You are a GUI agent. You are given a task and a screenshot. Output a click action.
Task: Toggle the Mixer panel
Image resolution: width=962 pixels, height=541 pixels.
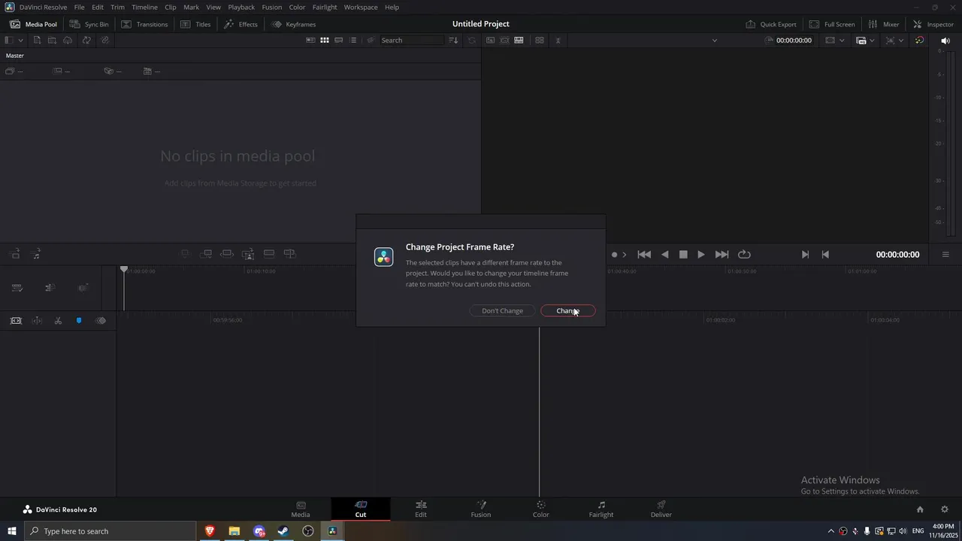point(883,24)
